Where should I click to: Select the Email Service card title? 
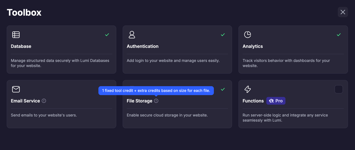[x=26, y=101]
